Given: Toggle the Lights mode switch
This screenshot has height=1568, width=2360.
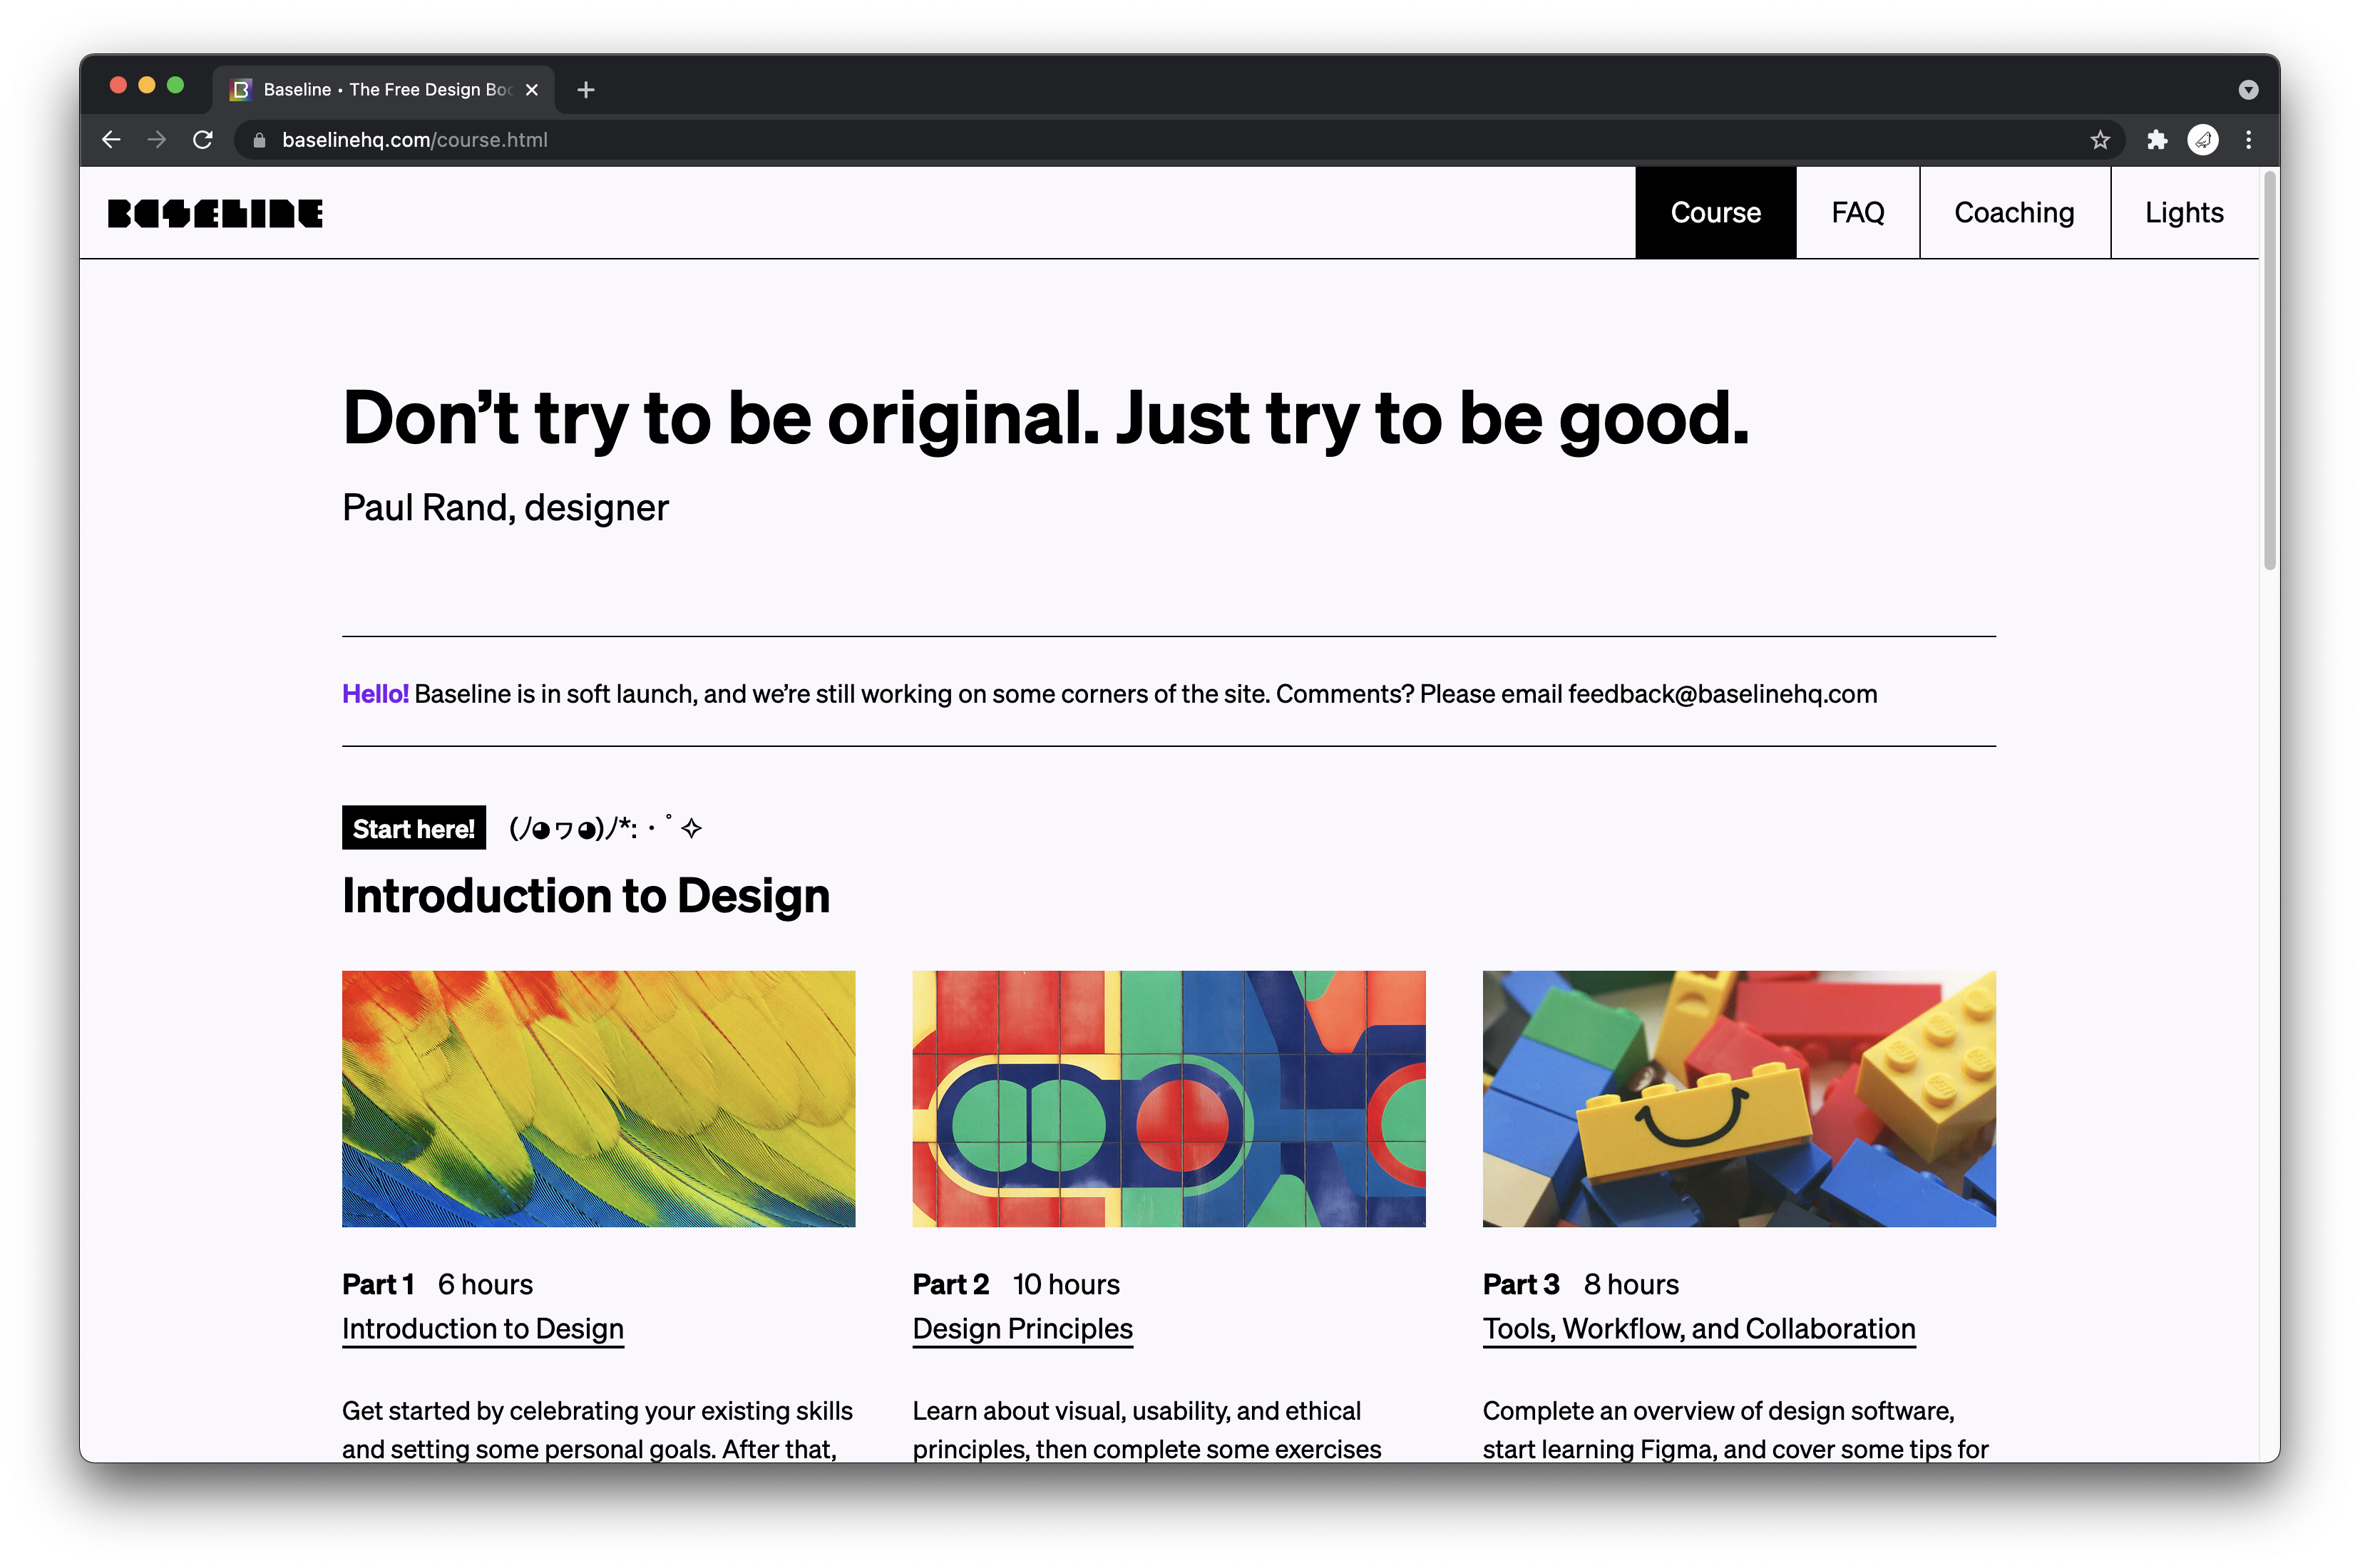Looking at the screenshot, I should (x=2183, y=213).
